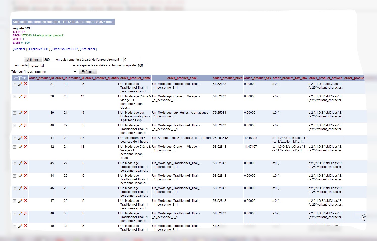Image resolution: width=377 pixels, height=241 pixels.
Task: Sort by the order_product_price column header
Action: click(228, 78)
